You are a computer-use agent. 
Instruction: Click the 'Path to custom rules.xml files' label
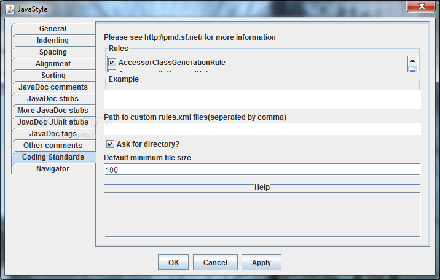point(195,117)
